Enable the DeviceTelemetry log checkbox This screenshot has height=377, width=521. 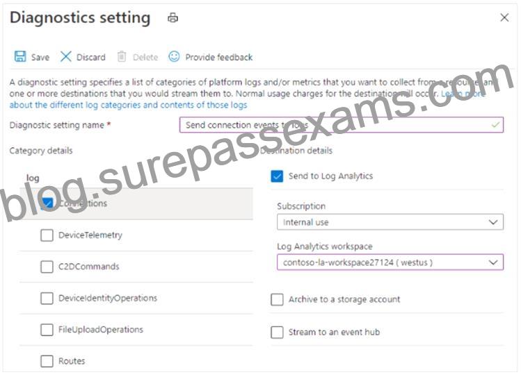coord(47,235)
